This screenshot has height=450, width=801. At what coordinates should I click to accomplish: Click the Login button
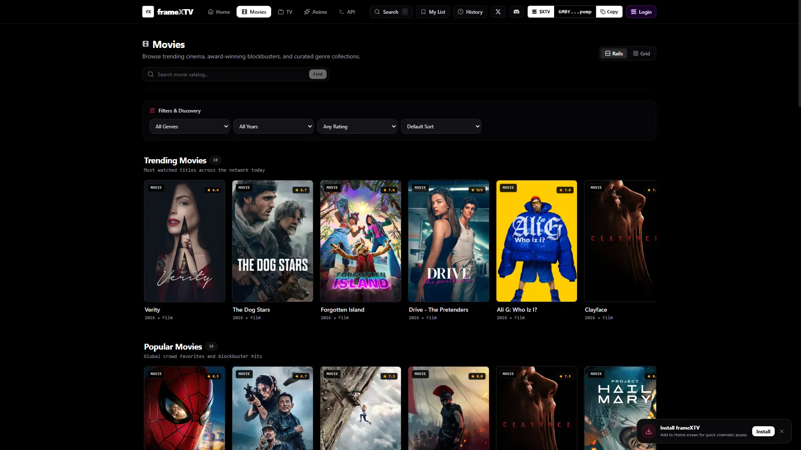pos(641,12)
